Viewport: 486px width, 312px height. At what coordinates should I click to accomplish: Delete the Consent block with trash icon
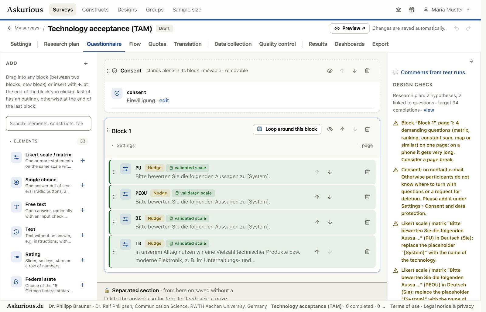click(x=367, y=71)
